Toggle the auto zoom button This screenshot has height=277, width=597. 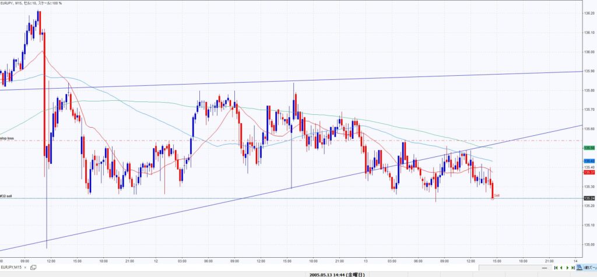coord(585,267)
